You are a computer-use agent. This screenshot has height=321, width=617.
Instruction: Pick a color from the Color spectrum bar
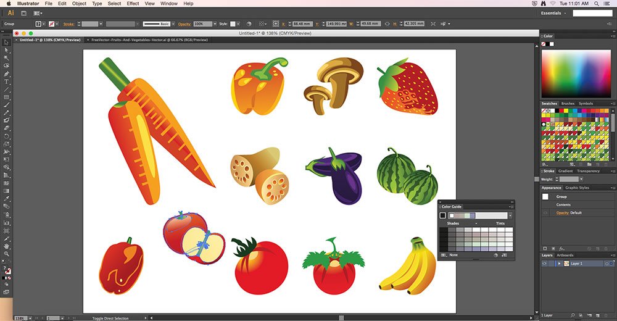[577, 73]
